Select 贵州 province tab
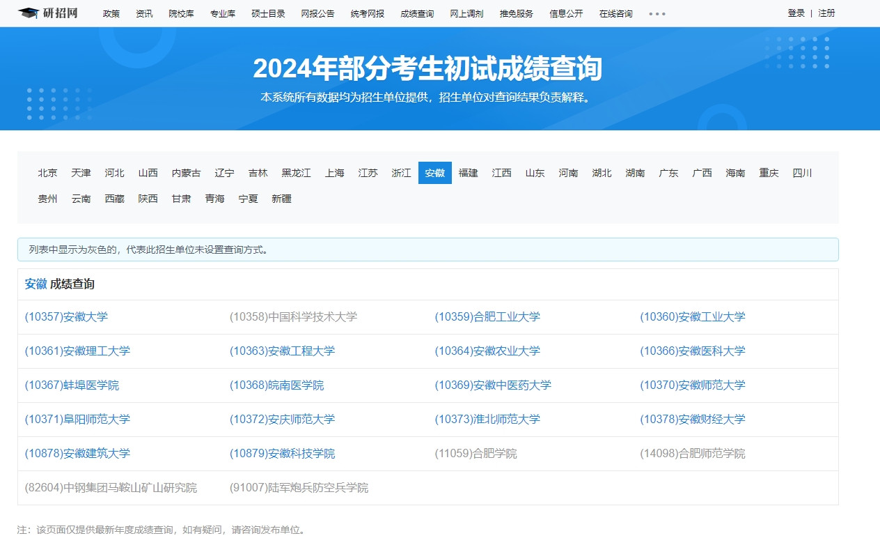The width and height of the screenshot is (880, 552). pyautogui.click(x=48, y=199)
